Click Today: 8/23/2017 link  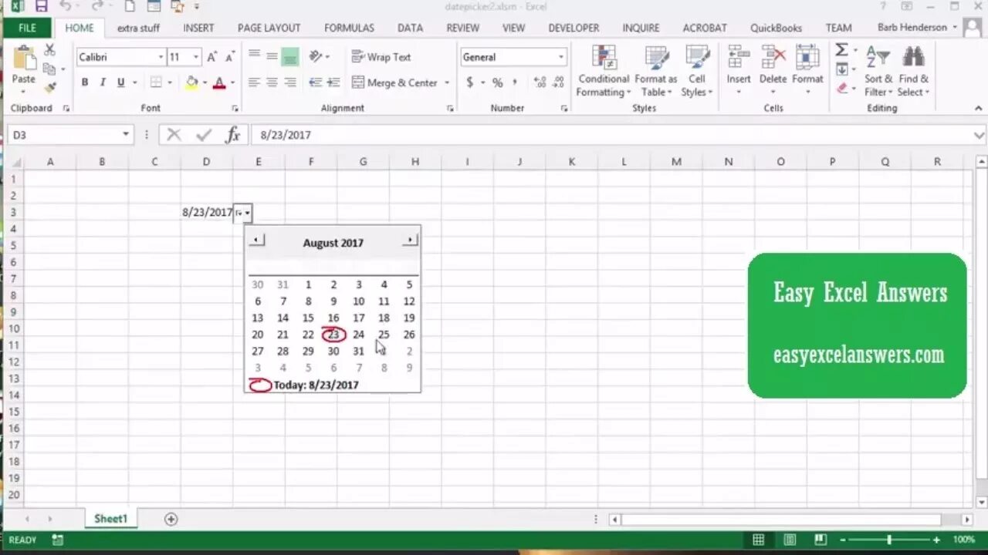coord(316,385)
